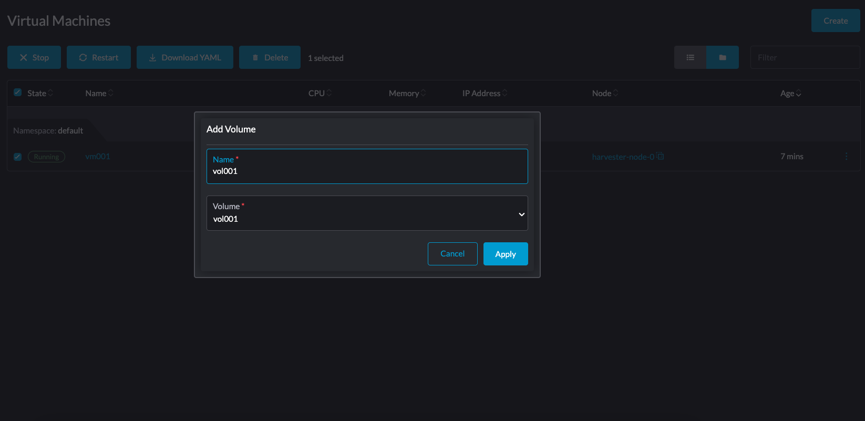Copy harvester-node-0 name via copy icon
The height and width of the screenshot is (421, 865).
661,157
